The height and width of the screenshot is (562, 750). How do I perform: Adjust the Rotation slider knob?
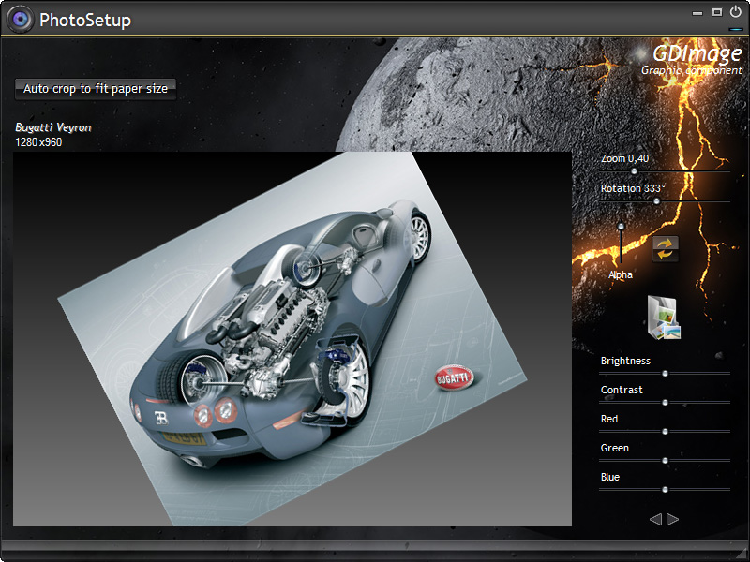(x=657, y=201)
